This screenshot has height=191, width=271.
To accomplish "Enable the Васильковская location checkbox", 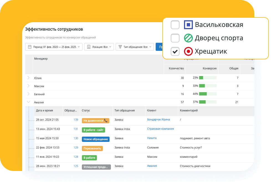I will [175, 24].
